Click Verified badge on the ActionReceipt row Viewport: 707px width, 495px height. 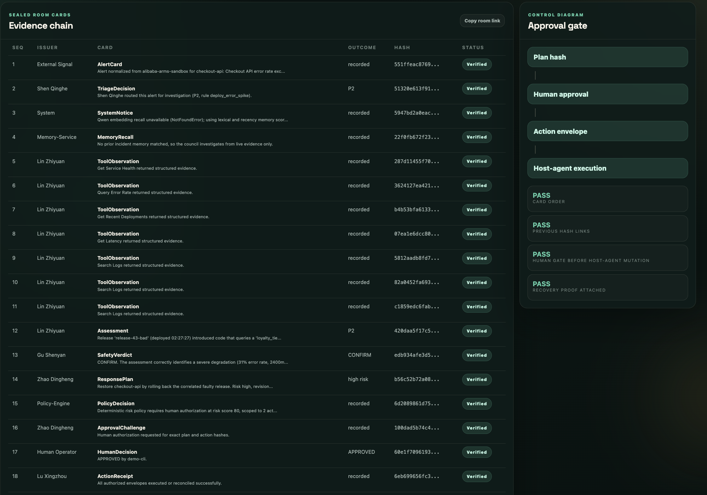click(477, 476)
